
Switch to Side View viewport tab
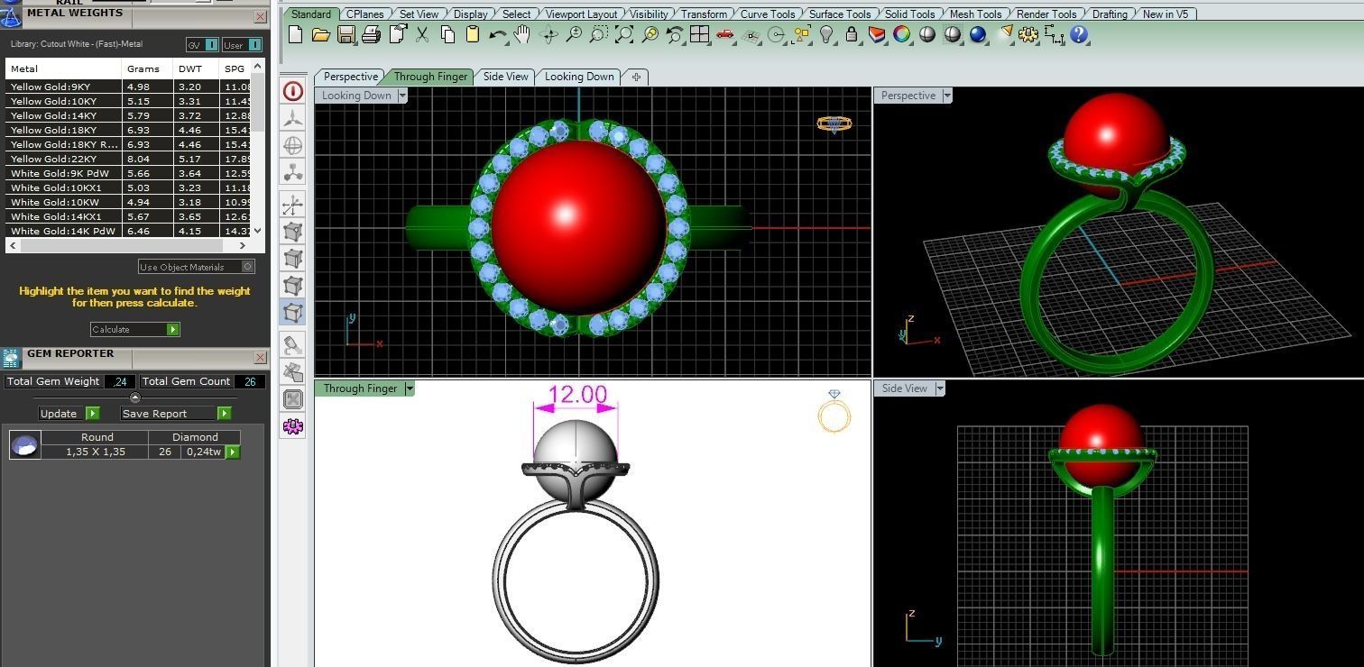coord(505,77)
